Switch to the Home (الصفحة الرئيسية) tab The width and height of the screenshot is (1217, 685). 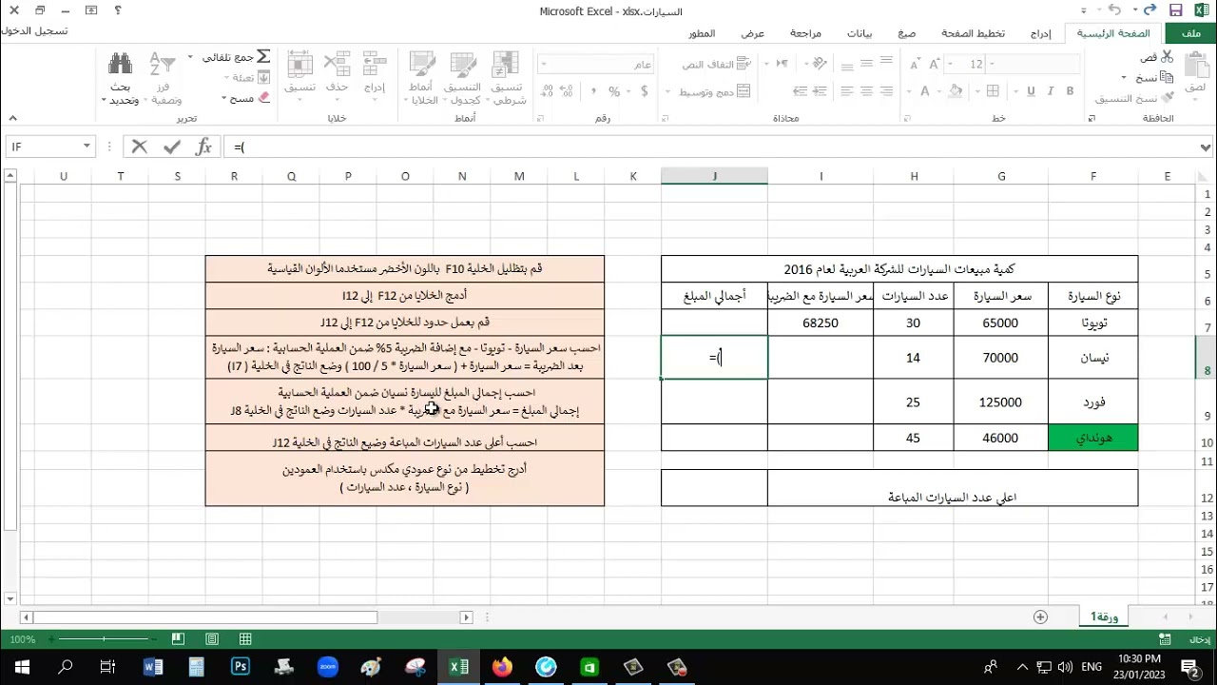[1115, 33]
